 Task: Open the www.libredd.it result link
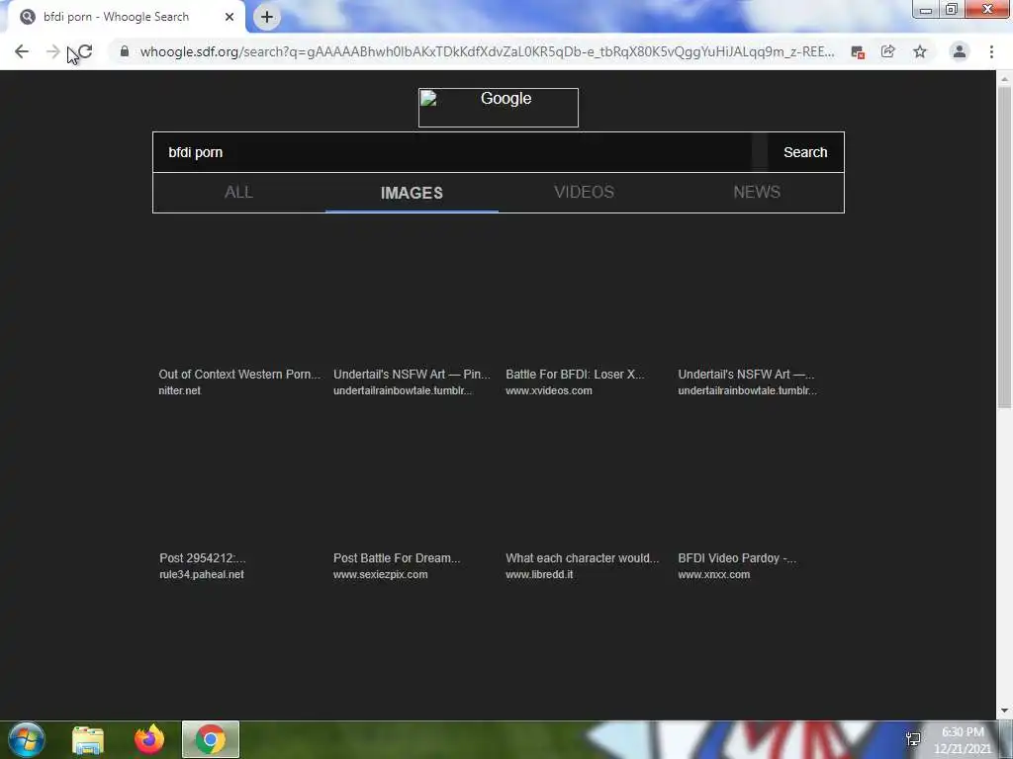point(539,574)
